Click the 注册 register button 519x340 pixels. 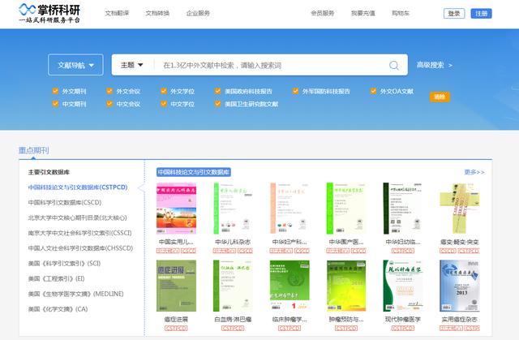tap(481, 14)
